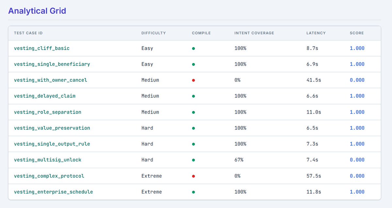The image size is (392, 208).
Task: Click the 0% coverage for vesting_complex_protocol
Action: point(237,176)
